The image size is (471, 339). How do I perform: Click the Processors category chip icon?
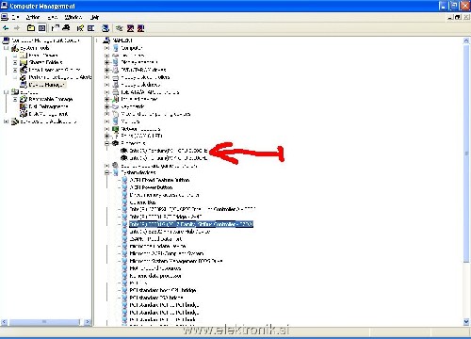(116, 143)
